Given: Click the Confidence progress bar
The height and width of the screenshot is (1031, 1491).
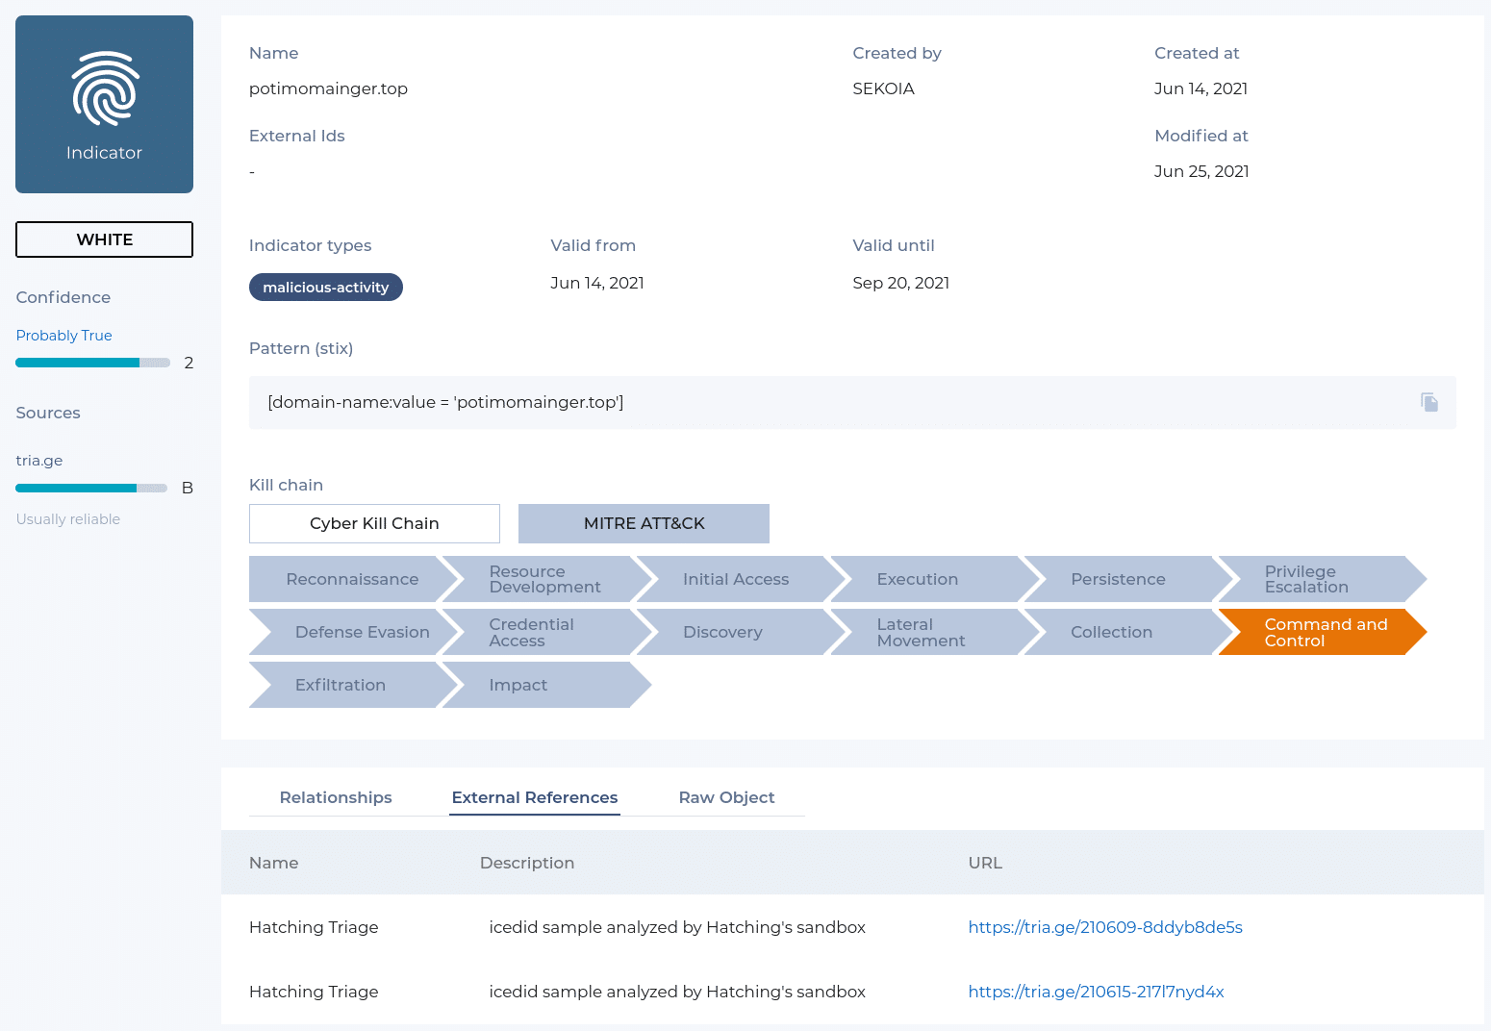Looking at the screenshot, I should click(92, 363).
